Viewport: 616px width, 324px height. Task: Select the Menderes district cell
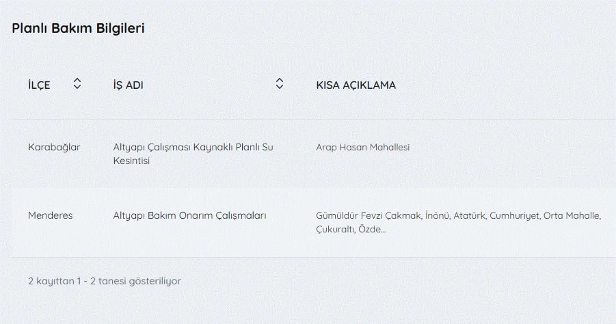pos(50,215)
